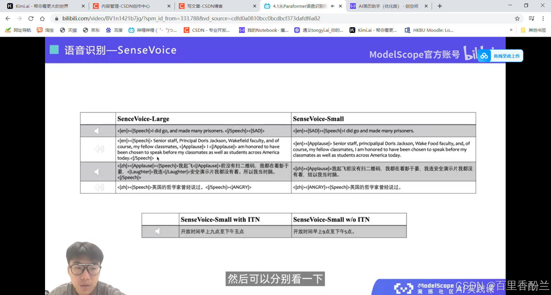
Task: Go back to the previous page
Action: [8, 19]
